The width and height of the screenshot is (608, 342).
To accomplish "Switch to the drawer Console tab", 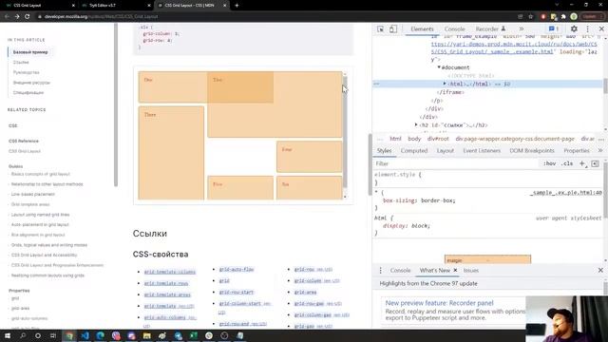I will (x=400, y=270).
